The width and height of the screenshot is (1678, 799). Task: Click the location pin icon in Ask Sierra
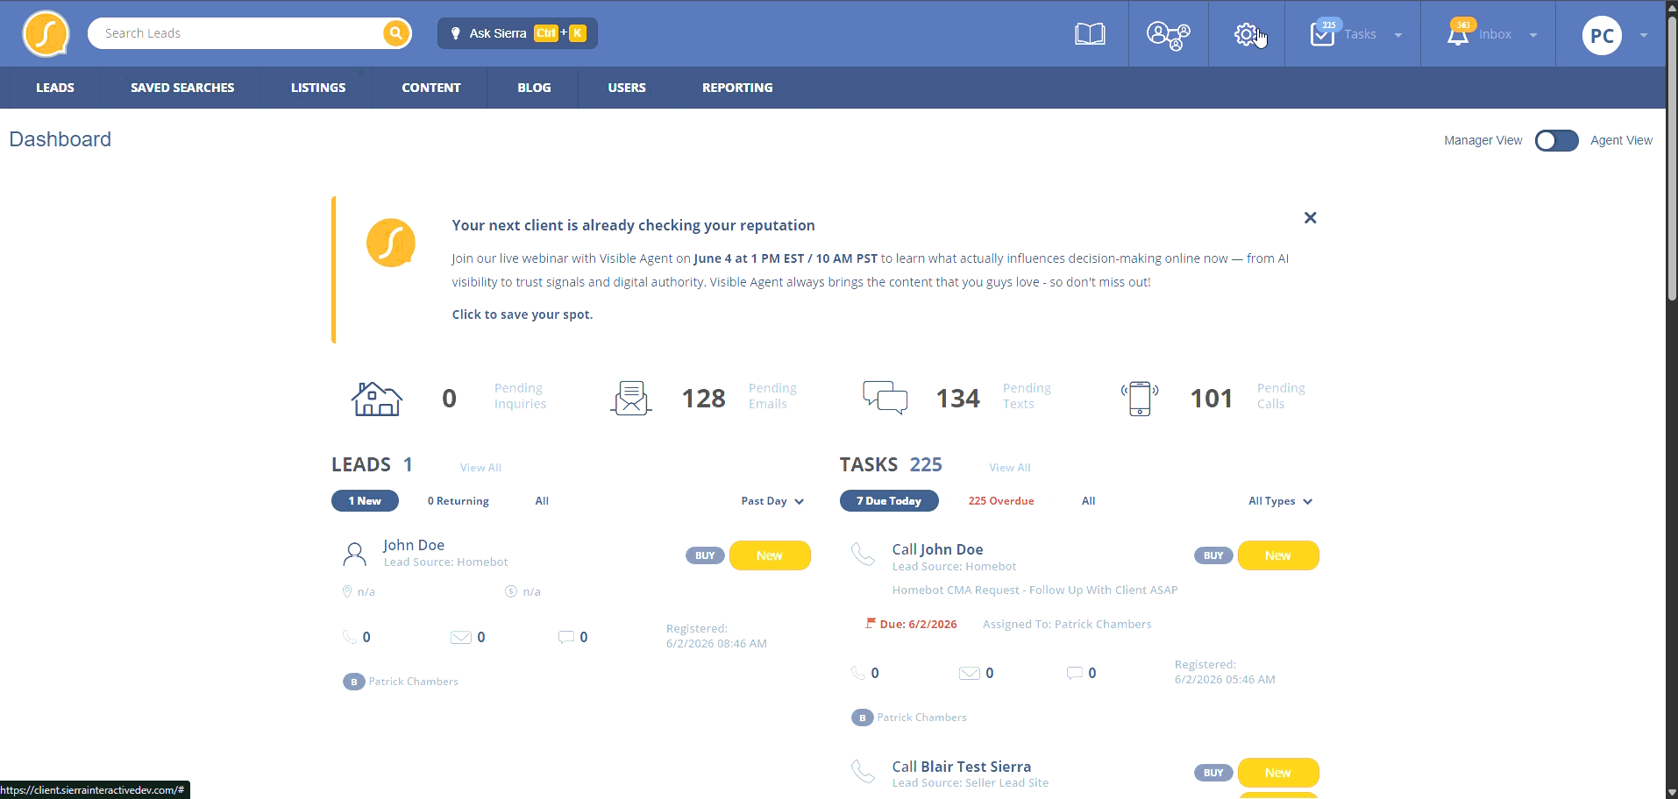click(x=455, y=33)
